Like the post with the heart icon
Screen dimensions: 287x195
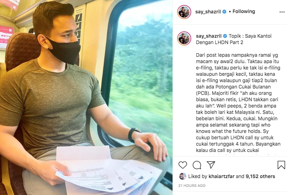(183, 165)
